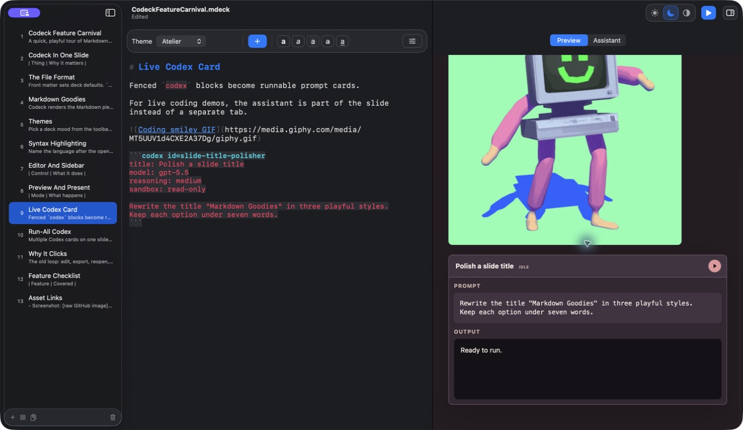Select slide 9 Live Codex Card
743x430 pixels.
click(63, 213)
